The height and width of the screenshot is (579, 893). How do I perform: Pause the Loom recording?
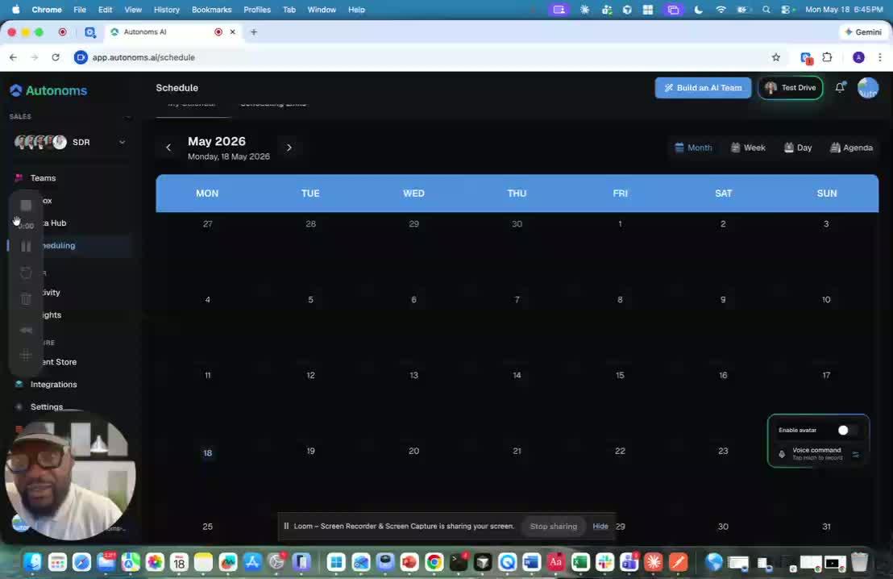point(26,246)
